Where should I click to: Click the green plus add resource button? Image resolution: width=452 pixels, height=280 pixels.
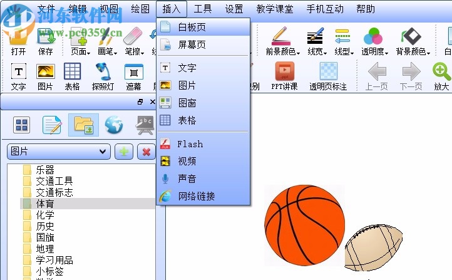point(124,152)
